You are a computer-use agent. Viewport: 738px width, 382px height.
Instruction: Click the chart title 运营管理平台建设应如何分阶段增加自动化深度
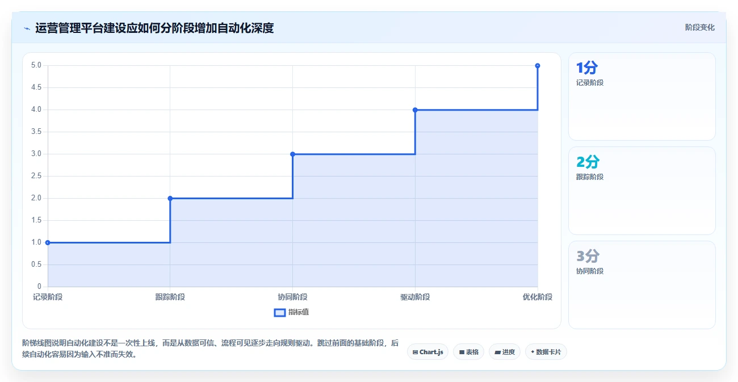(x=154, y=28)
